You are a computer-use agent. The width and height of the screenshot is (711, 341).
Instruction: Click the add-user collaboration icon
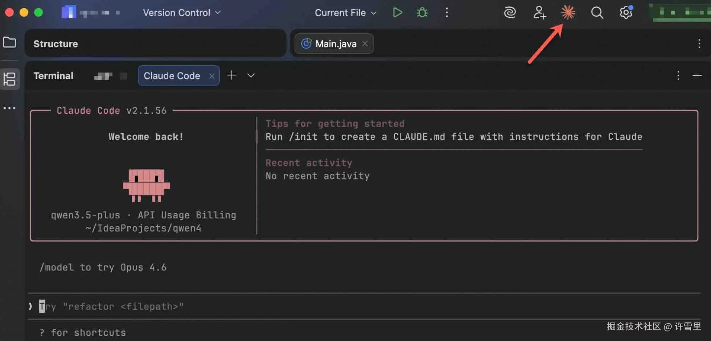539,13
